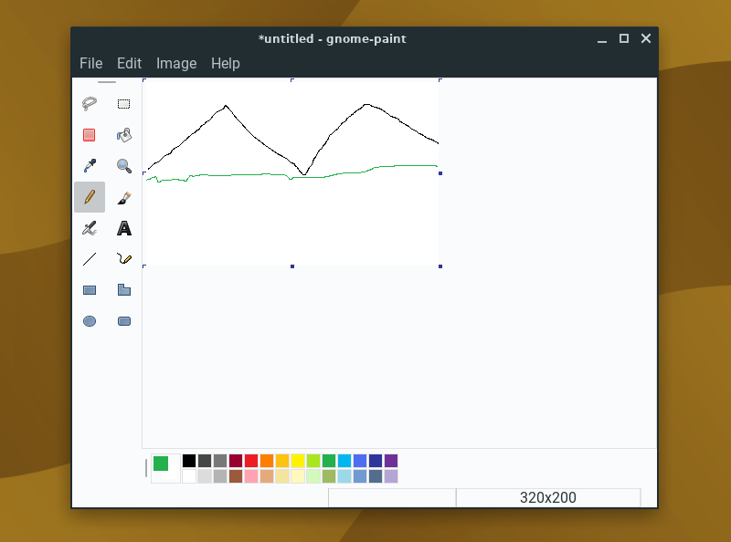
Task: Open the Help menu
Action: click(x=225, y=63)
